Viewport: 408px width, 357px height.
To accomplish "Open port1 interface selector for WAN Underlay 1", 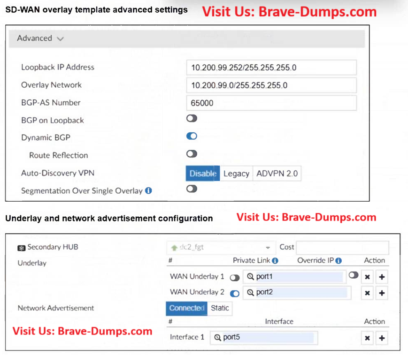I will point(294,277).
